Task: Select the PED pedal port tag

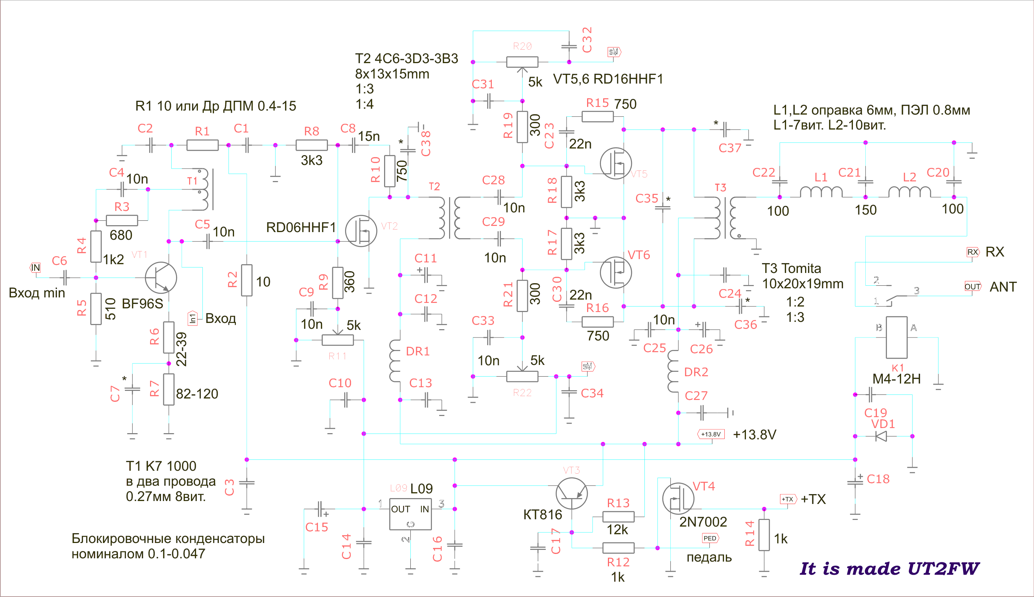Action: [710, 538]
